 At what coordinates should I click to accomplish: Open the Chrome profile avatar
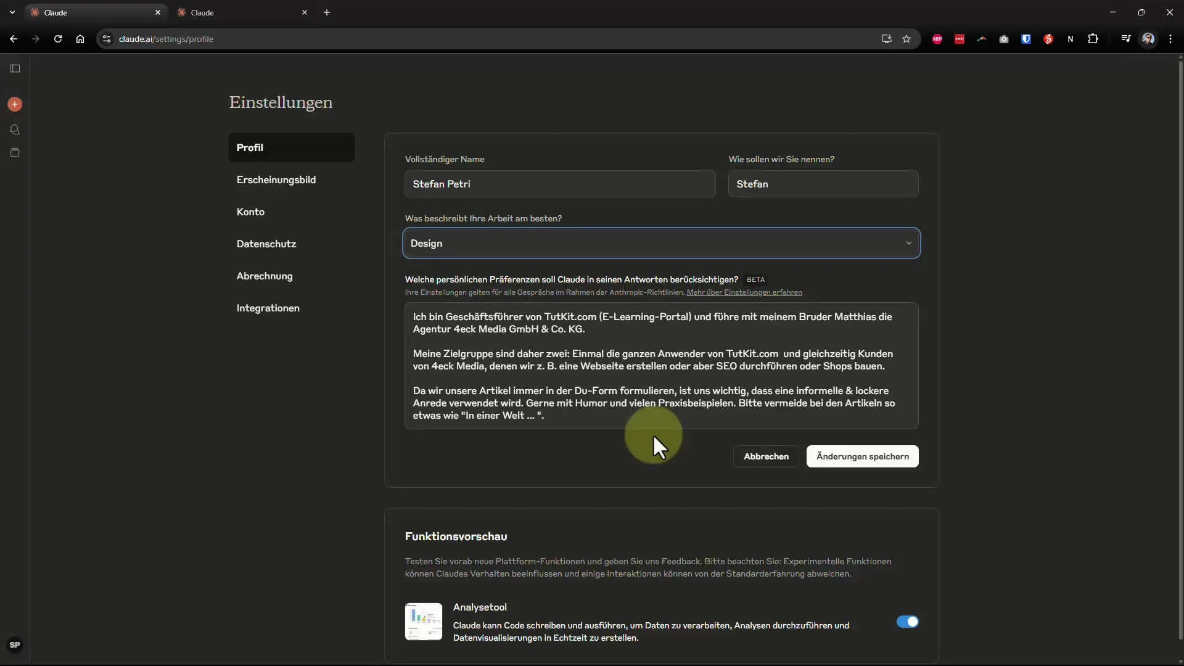1148,39
